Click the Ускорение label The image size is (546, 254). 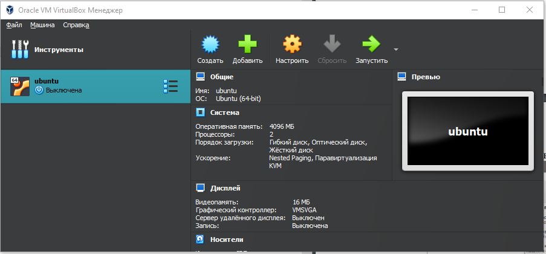pyautogui.click(x=213, y=158)
